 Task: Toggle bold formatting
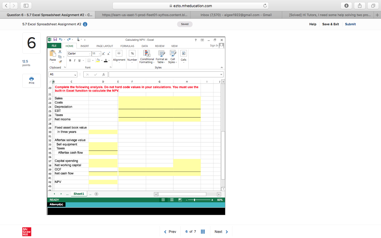(x=70, y=60)
